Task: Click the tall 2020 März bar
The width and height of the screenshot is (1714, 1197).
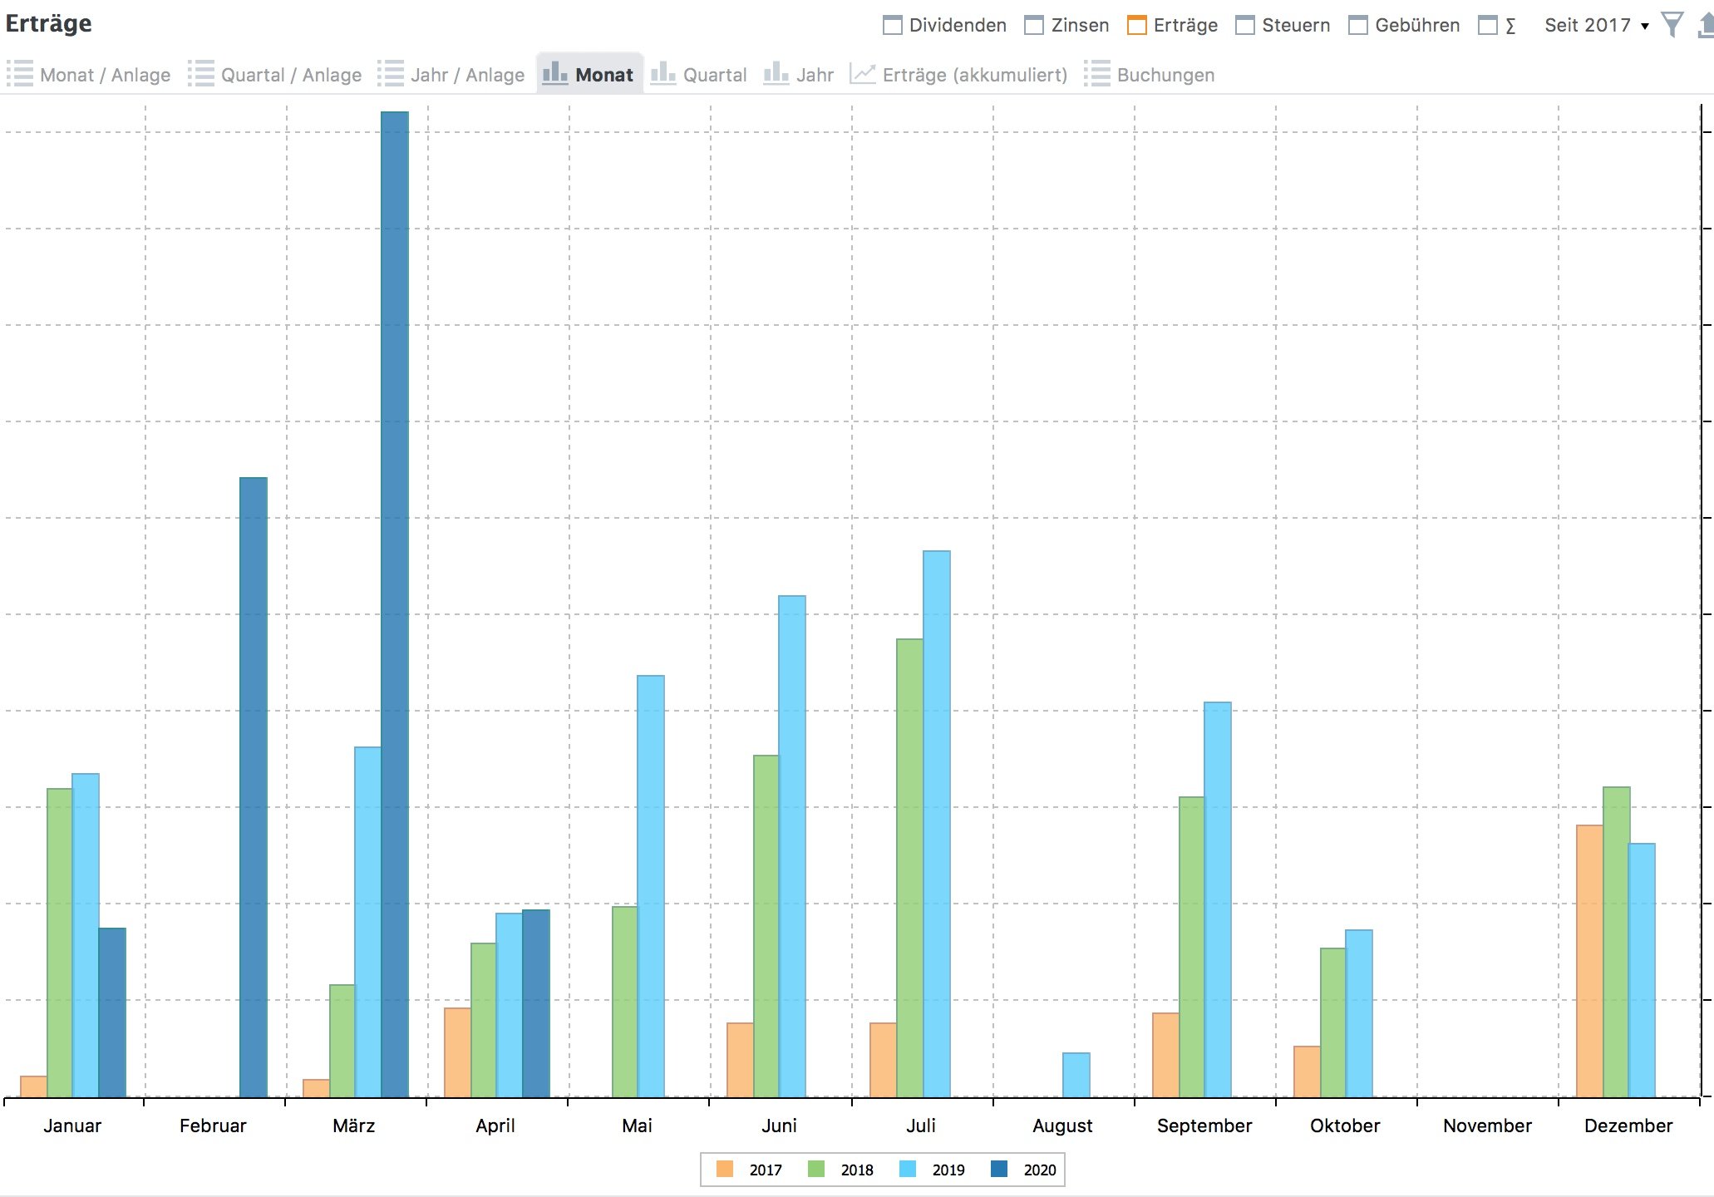Action: click(395, 604)
